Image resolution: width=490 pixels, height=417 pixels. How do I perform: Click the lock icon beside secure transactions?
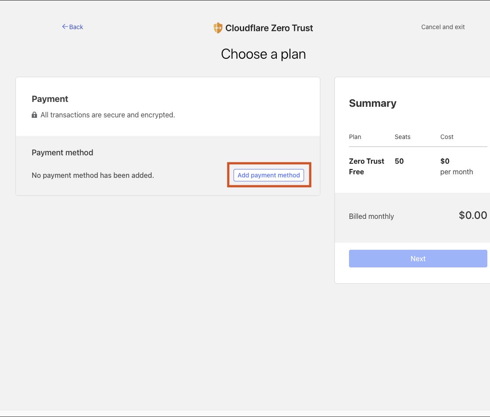coord(34,115)
